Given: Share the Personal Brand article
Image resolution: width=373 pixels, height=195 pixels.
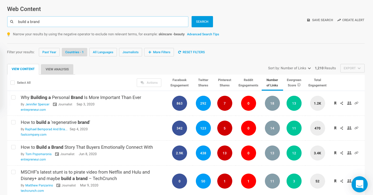Looking at the screenshot, I should point(342,103).
